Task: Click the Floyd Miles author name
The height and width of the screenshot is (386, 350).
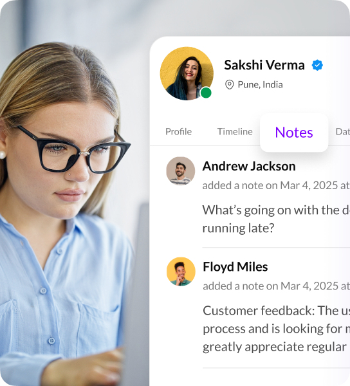Action: [235, 266]
